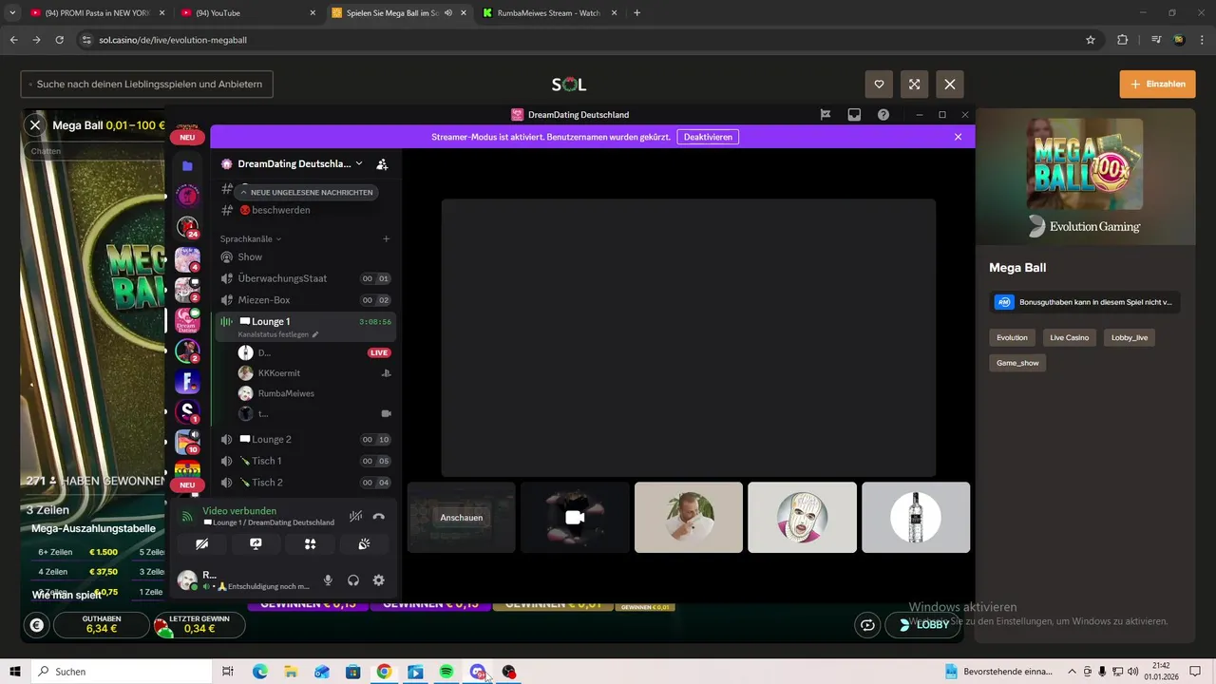Deactivate streamer mode button

tap(708, 137)
